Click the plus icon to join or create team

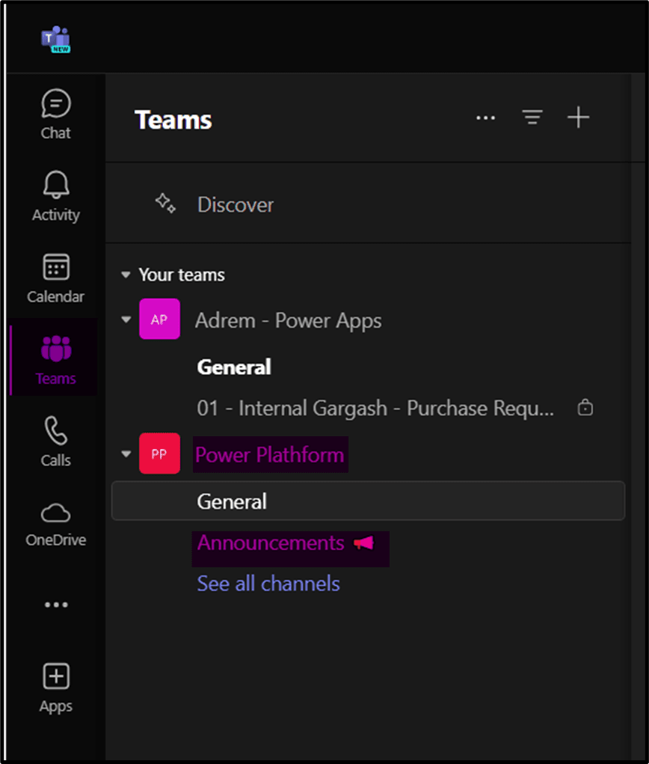pos(578,118)
